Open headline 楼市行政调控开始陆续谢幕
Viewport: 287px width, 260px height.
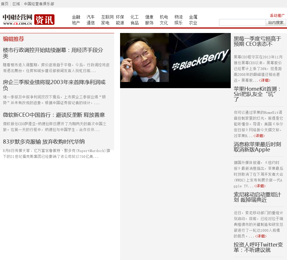pyautogui.click(x=53, y=53)
